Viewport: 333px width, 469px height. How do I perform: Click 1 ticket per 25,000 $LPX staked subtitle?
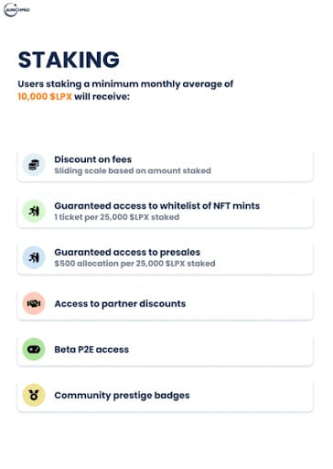tap(117, 217)
